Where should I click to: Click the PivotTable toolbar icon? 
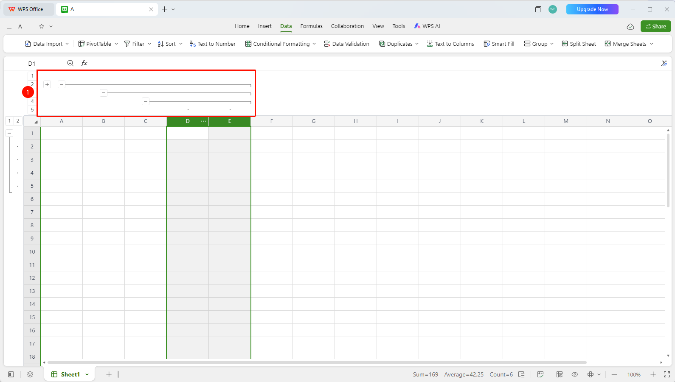tap(82, 44)
